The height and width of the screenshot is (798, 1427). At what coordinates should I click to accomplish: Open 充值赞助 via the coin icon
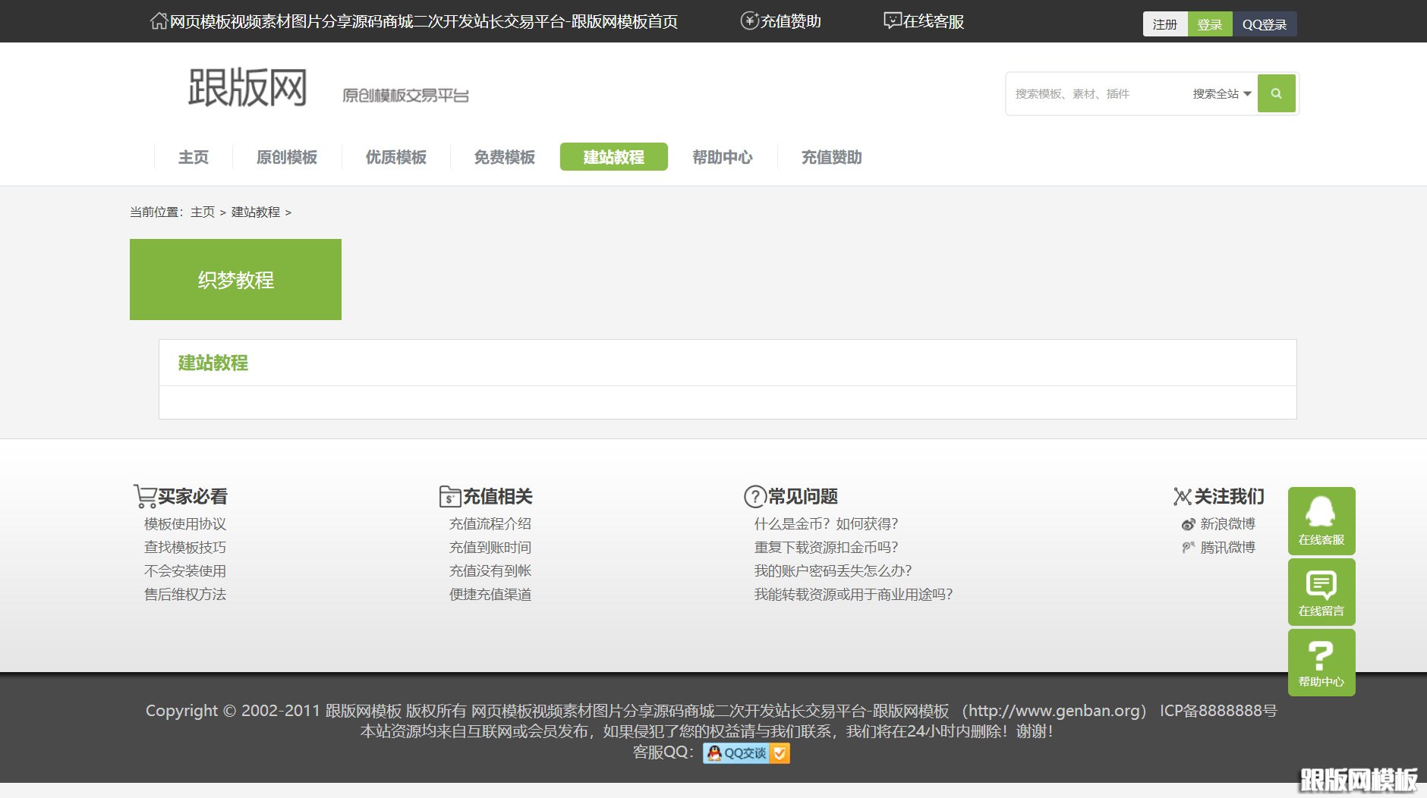(748, 20)
